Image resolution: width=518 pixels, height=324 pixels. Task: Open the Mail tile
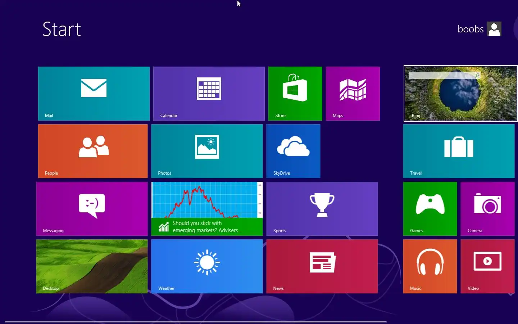(94, 94)
